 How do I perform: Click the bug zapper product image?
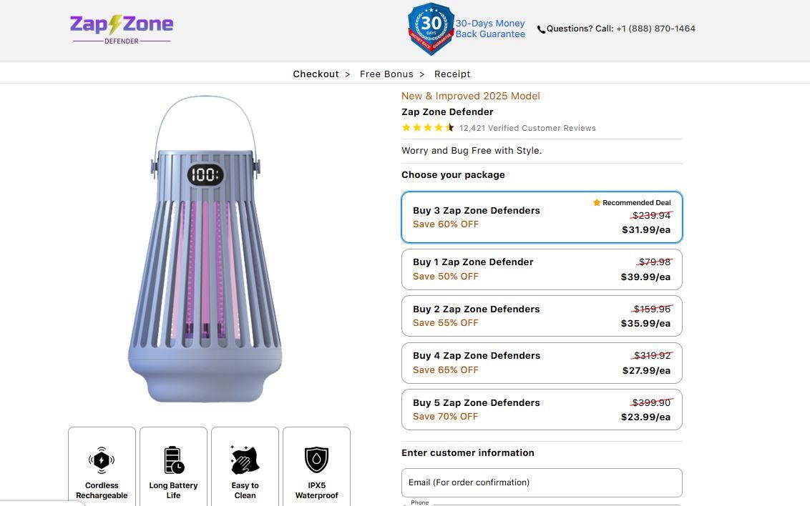[x=205, y=250]
